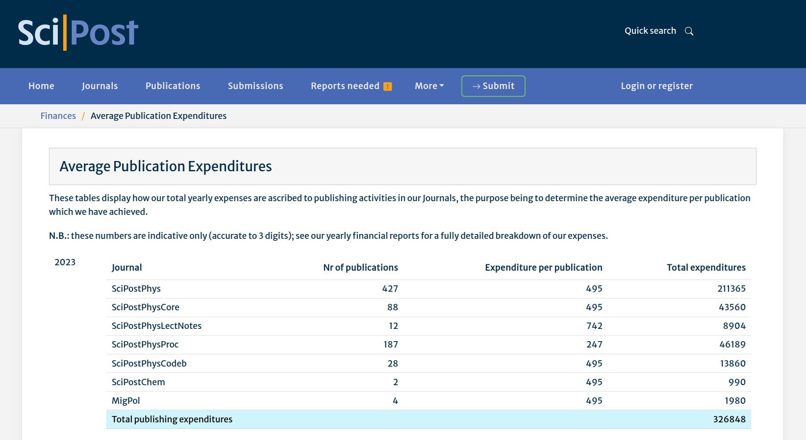806x440 pixels.
Task: Follow the Finances breadcrumb link
Action: pos(58,116)
